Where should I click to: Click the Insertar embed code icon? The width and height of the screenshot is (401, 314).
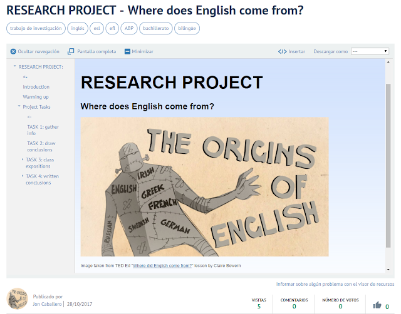click(283, 51)
